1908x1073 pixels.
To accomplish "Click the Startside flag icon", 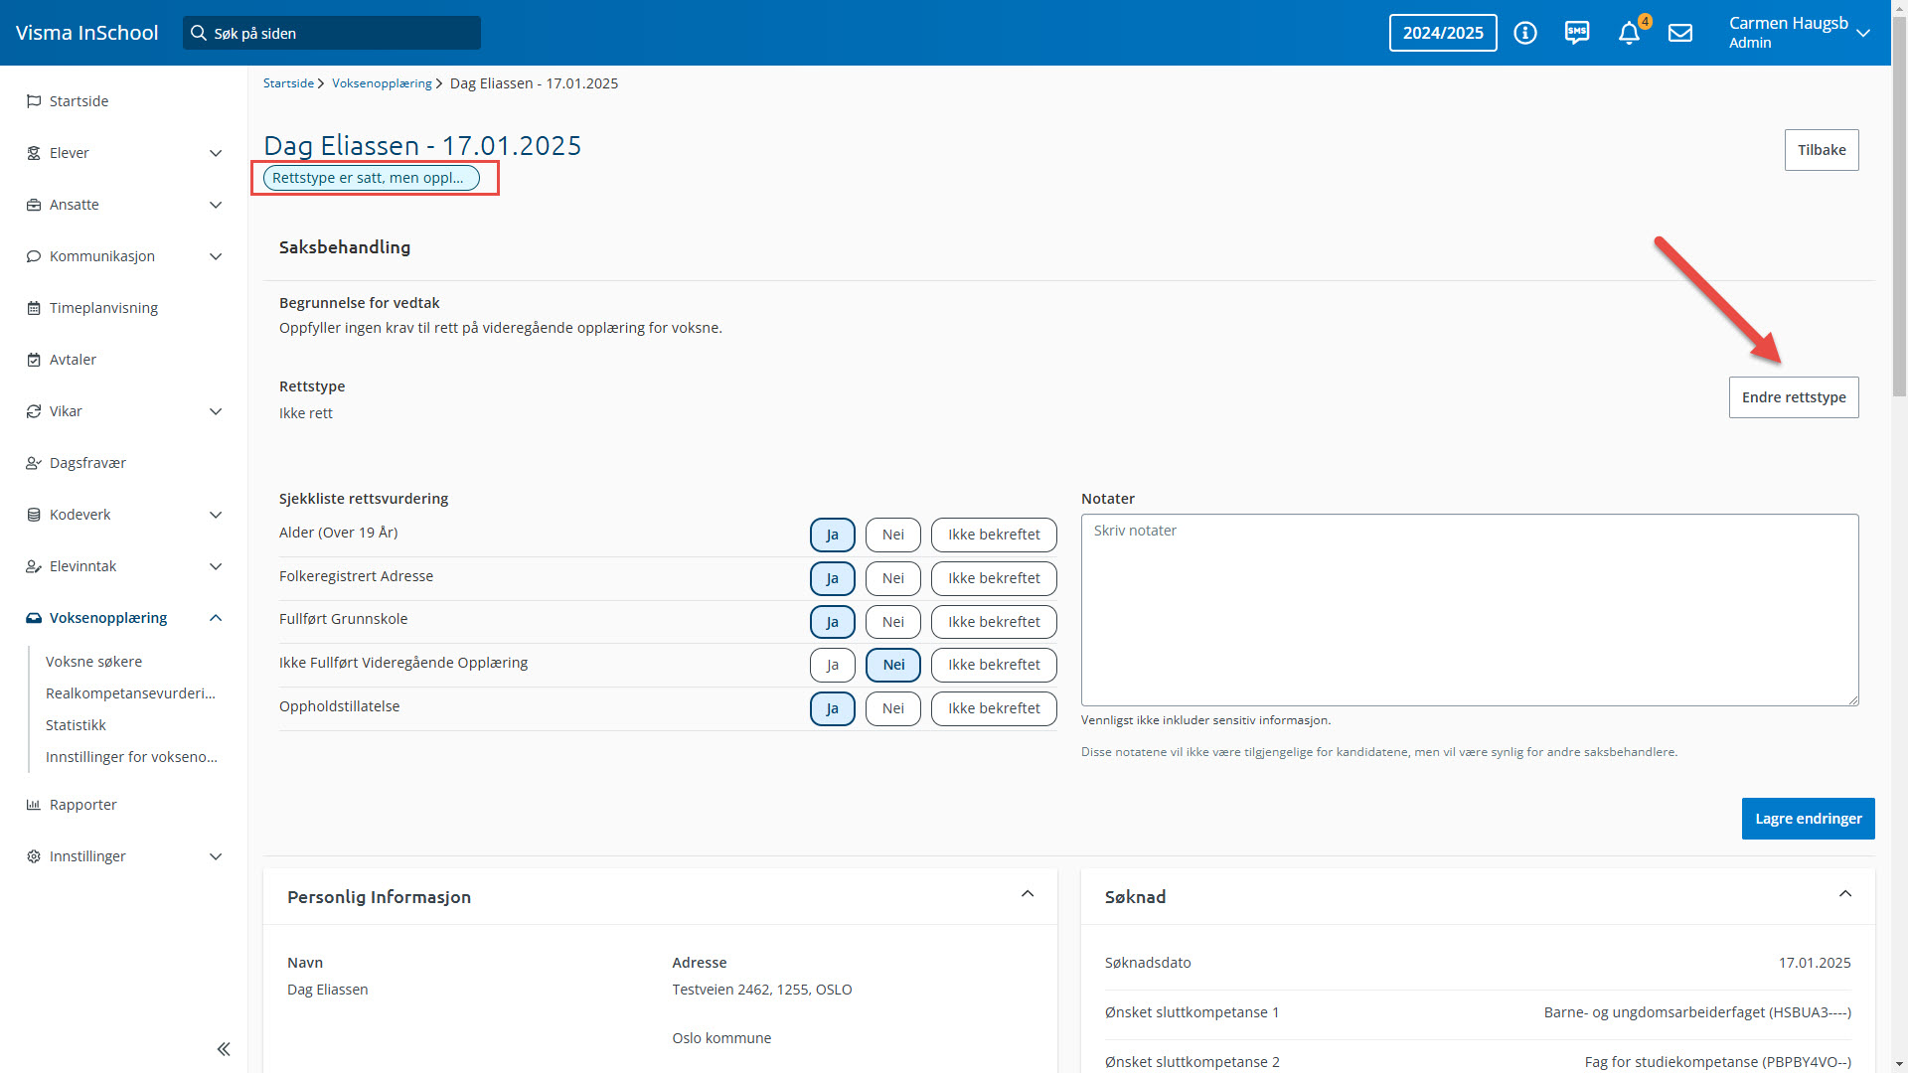I will coord(34,101).
